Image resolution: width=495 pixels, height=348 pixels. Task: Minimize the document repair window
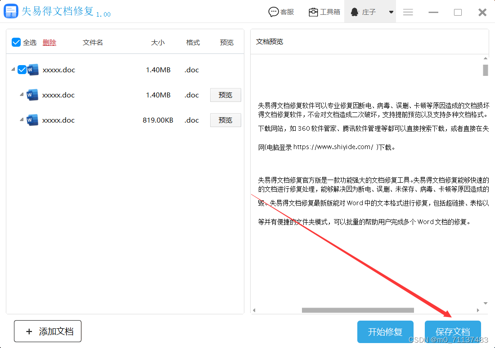433,12
